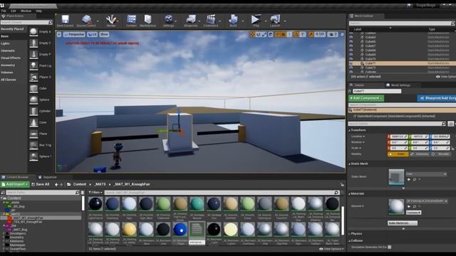Open the Element 0 material dropdown
The image size is (456, 256).
click(427, 201)
